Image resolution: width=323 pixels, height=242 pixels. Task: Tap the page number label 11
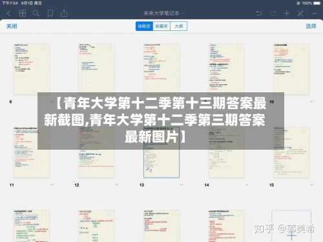point(12,185)
